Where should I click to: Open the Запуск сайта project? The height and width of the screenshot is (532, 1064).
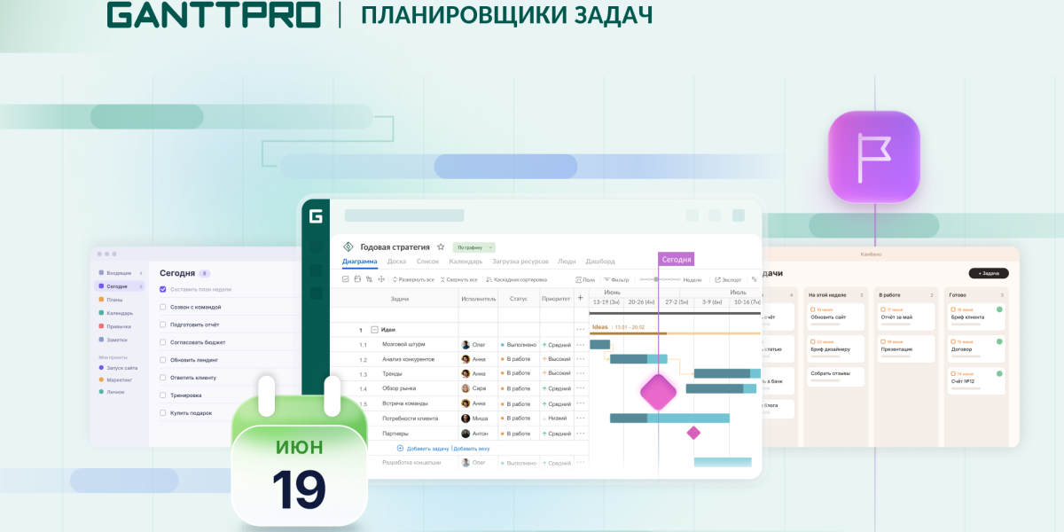[120, 367]
